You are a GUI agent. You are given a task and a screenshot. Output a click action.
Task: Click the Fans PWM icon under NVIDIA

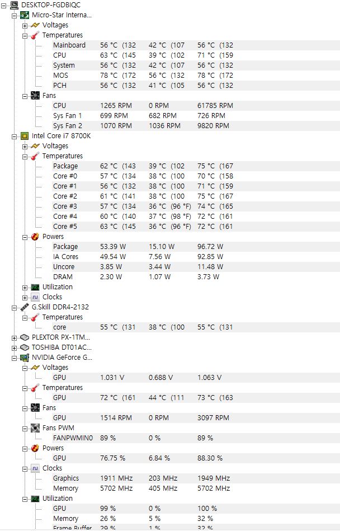tap(35, 428)
